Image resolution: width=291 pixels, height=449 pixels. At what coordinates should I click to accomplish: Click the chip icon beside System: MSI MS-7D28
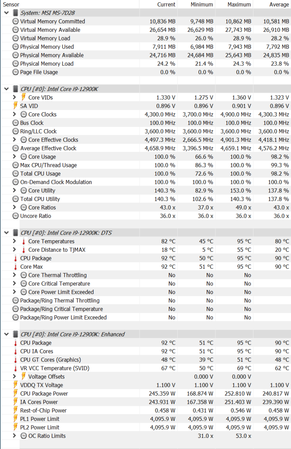(15, 13)
